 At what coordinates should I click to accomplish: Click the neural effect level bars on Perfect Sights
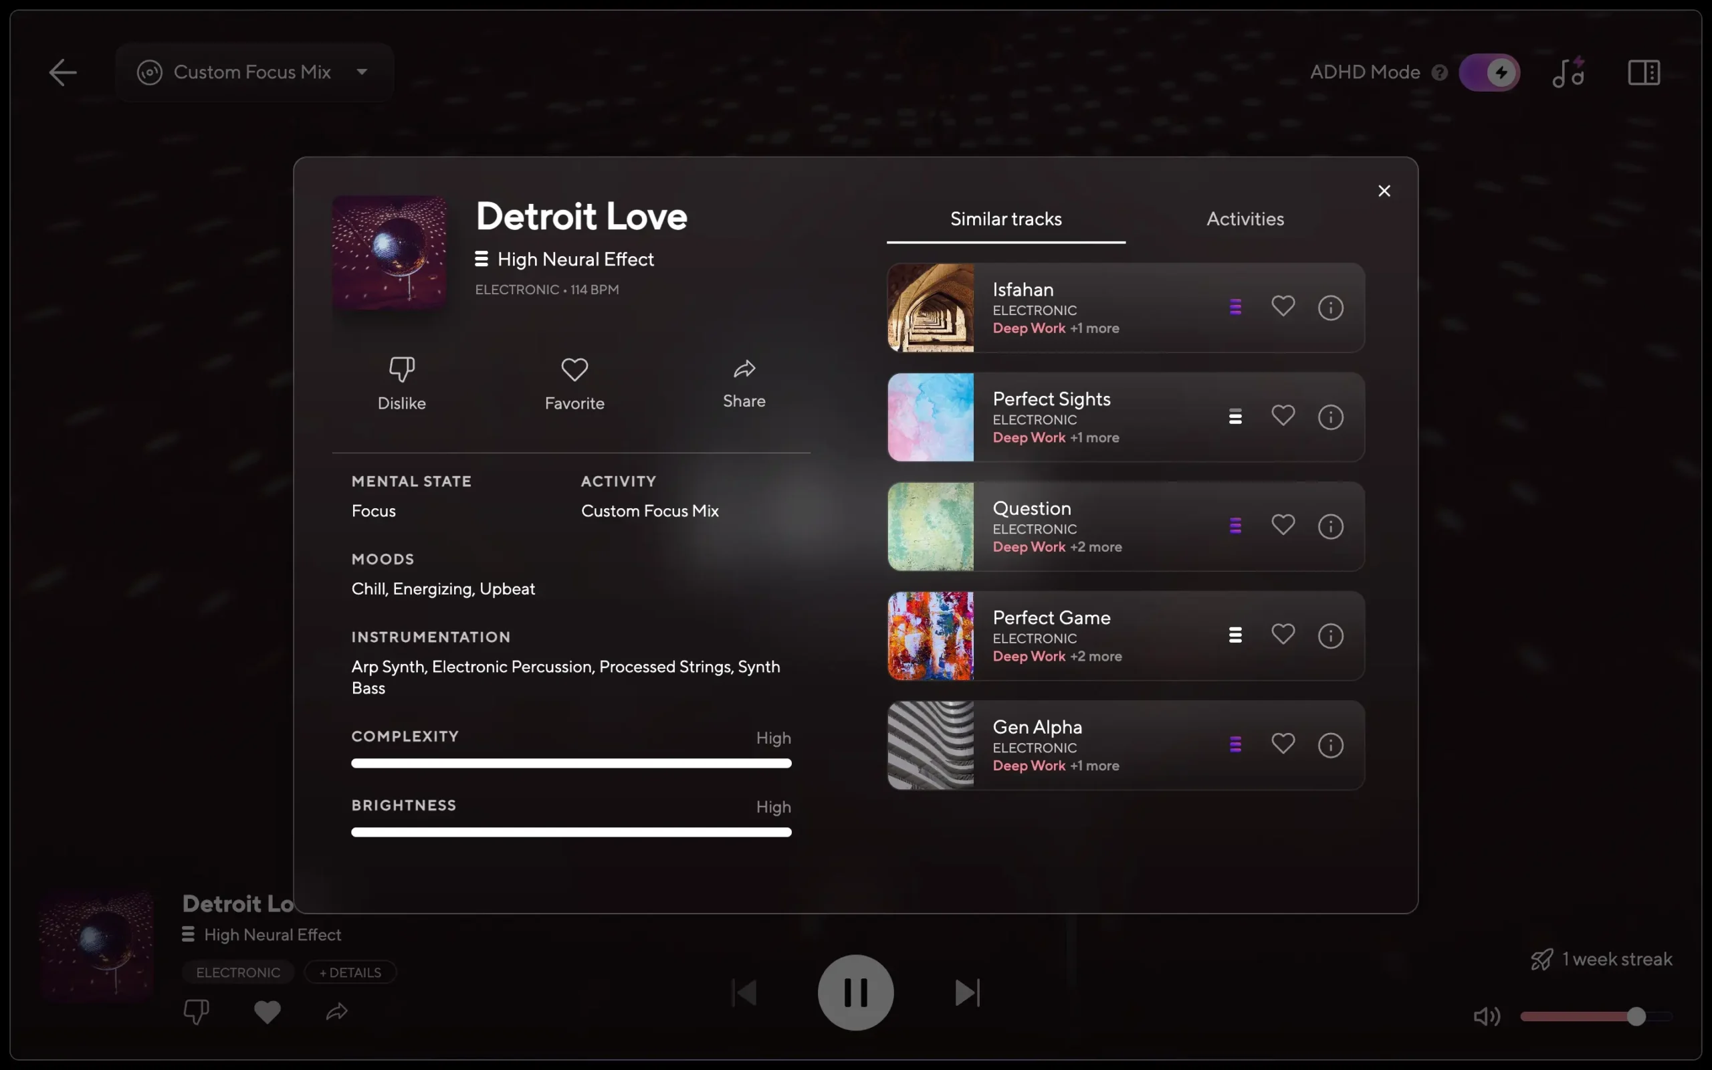click(1235, 416)
